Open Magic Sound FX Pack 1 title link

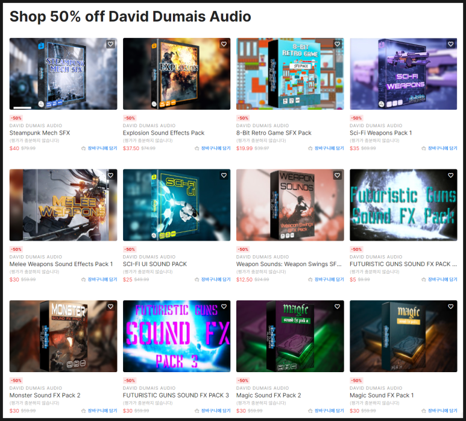click(x=382, y=395)
